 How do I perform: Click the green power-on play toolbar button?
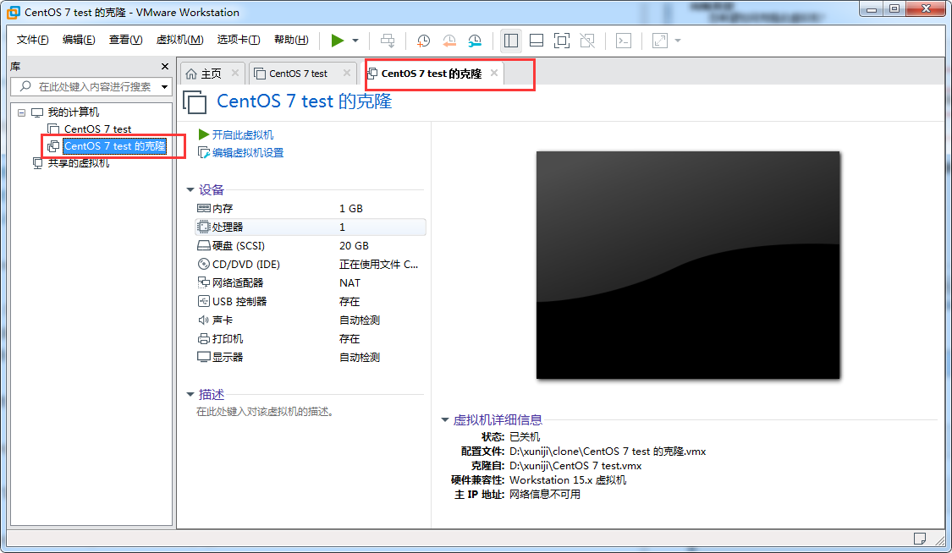click(x=337, y=41)
